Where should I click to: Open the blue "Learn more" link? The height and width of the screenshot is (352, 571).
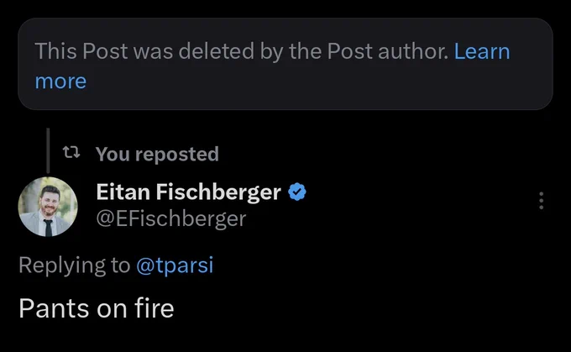[x=481, y=51]
